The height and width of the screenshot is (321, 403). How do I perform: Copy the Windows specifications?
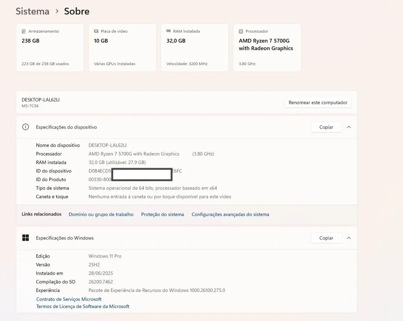click(x=326, y=238)
